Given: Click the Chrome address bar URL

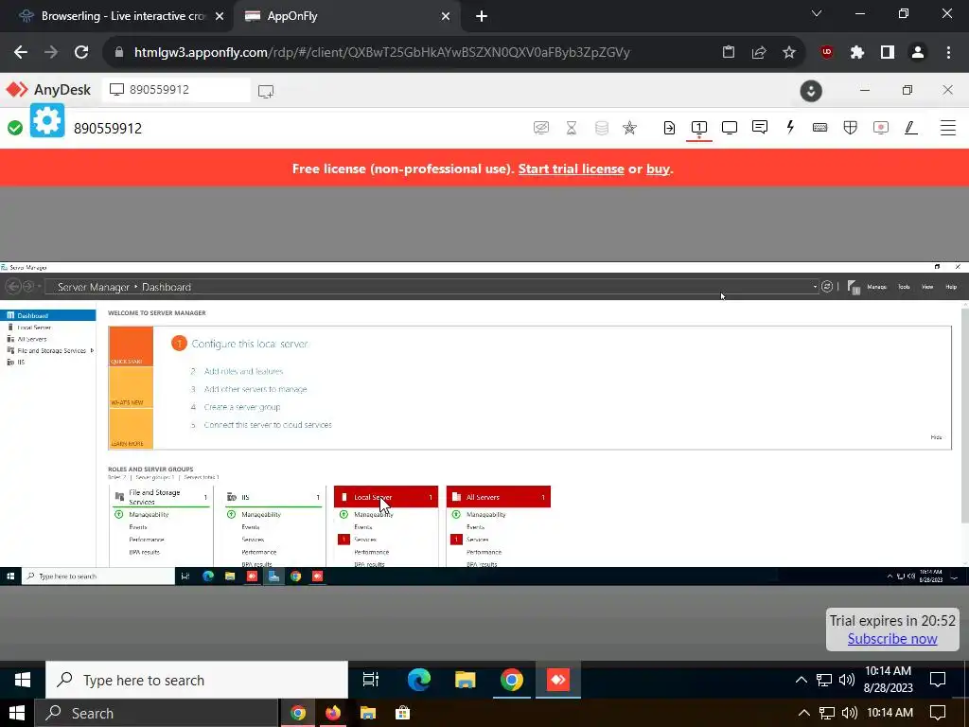Looking at the screenshot, I should point(382,53).
